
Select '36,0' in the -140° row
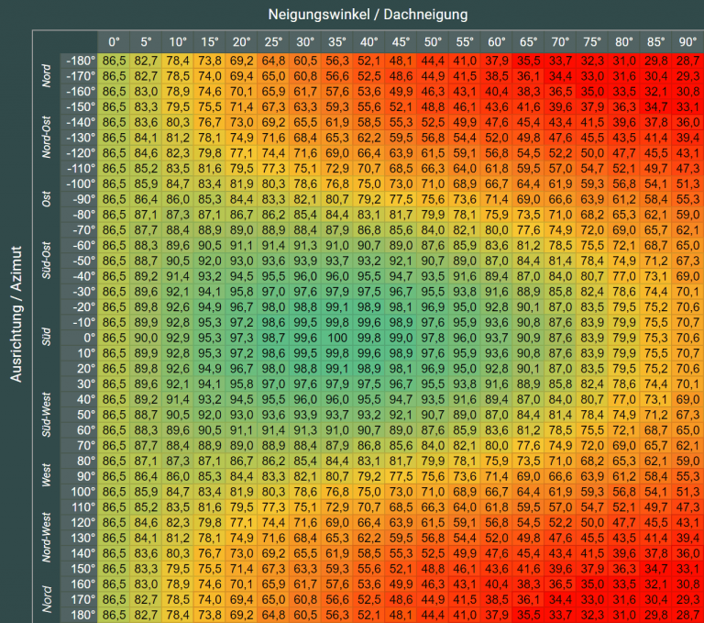tap(687, 122)
